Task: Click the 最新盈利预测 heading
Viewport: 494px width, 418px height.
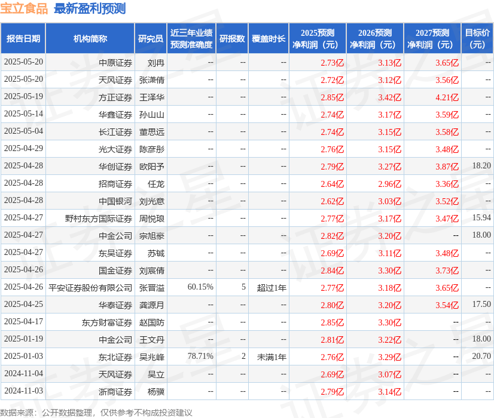Action: point(90,8)
